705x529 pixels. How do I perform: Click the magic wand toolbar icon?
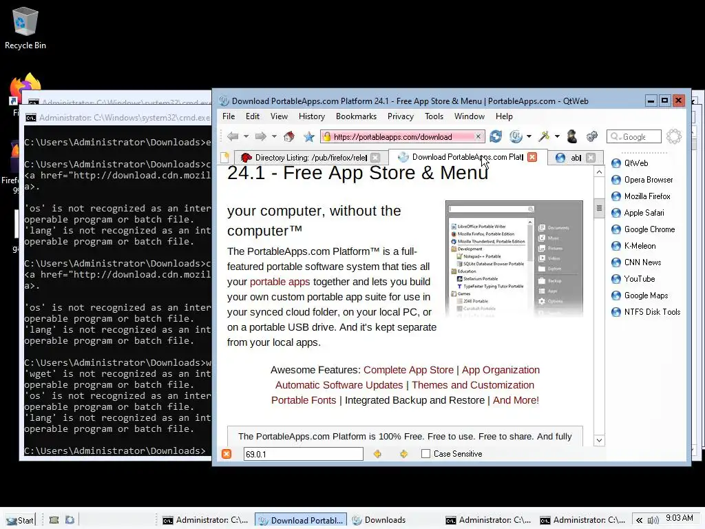click(545, 136)
